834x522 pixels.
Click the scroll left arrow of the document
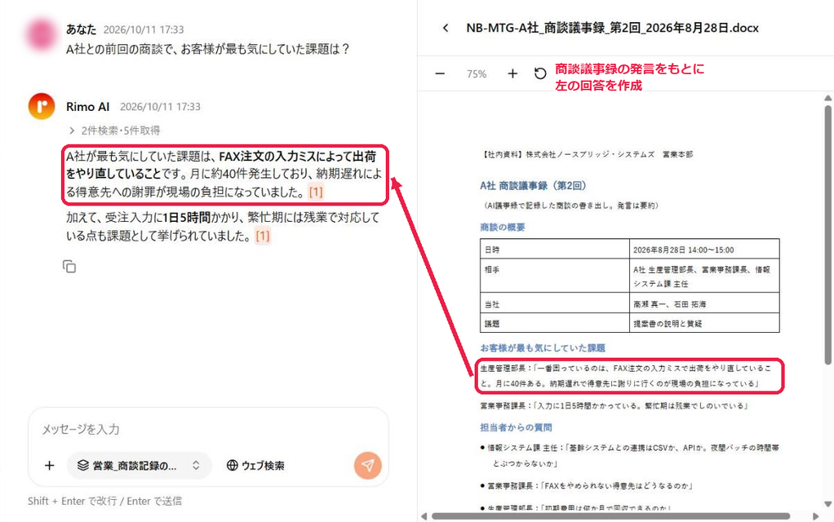(x=424, y=516)
